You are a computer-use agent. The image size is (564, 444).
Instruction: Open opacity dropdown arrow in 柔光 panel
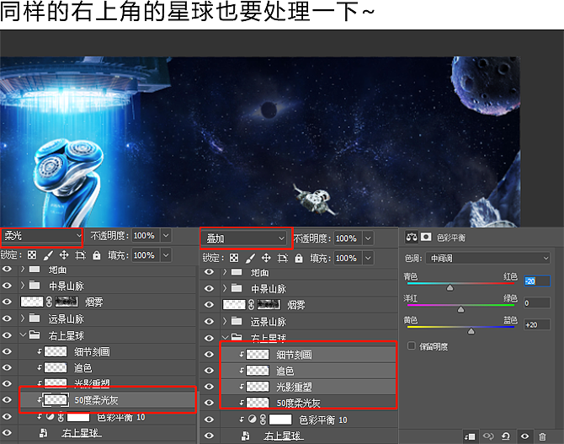pyautogui.click(x=166, y=236)
